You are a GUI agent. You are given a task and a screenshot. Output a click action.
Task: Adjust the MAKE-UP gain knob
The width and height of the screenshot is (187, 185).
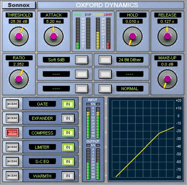pyautogui.click(x=167, y=79)
